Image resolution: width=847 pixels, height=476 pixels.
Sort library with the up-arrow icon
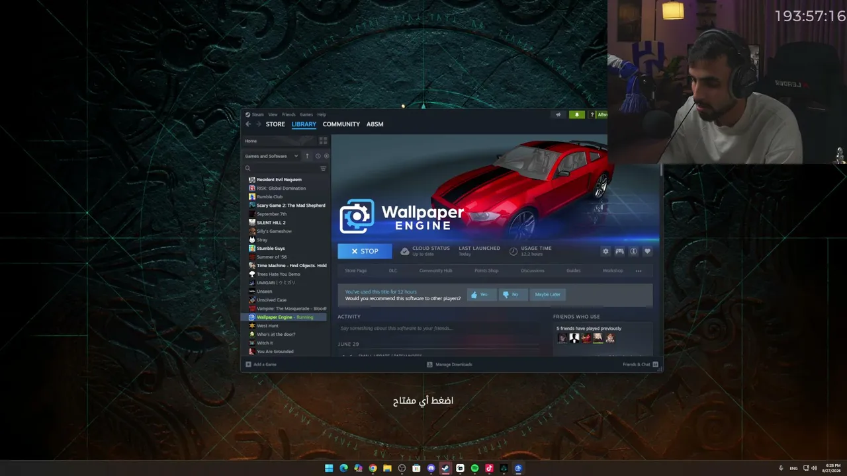pyautogui.click(x=307, y=156)
